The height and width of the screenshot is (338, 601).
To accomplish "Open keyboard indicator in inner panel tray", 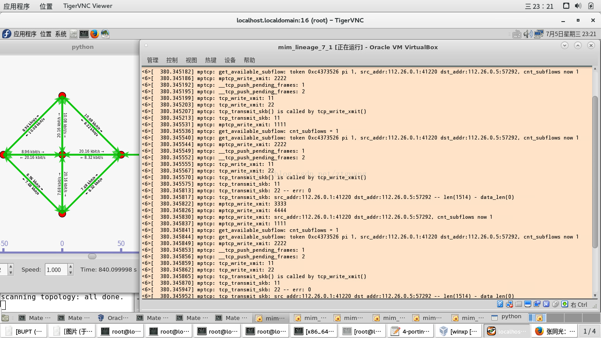I will [517, 34].
